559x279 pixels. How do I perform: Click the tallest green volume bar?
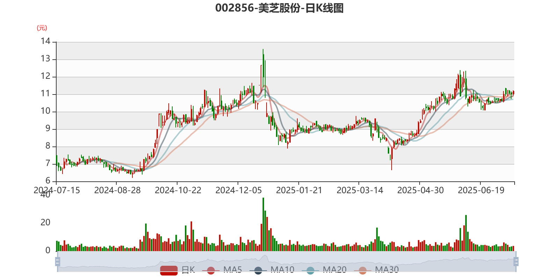coord(263,224)
